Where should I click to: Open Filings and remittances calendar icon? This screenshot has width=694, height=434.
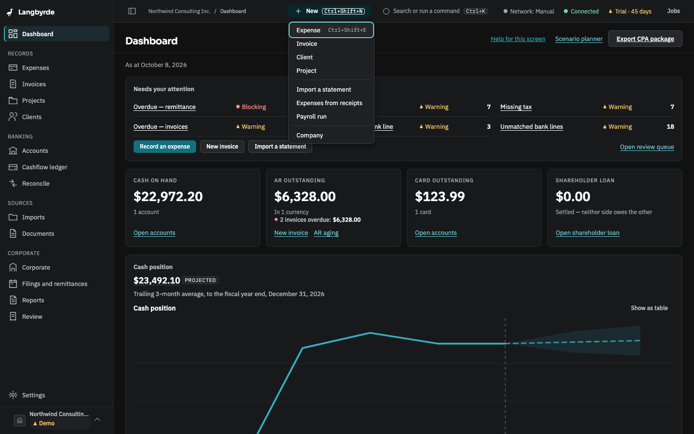(13, 284)
